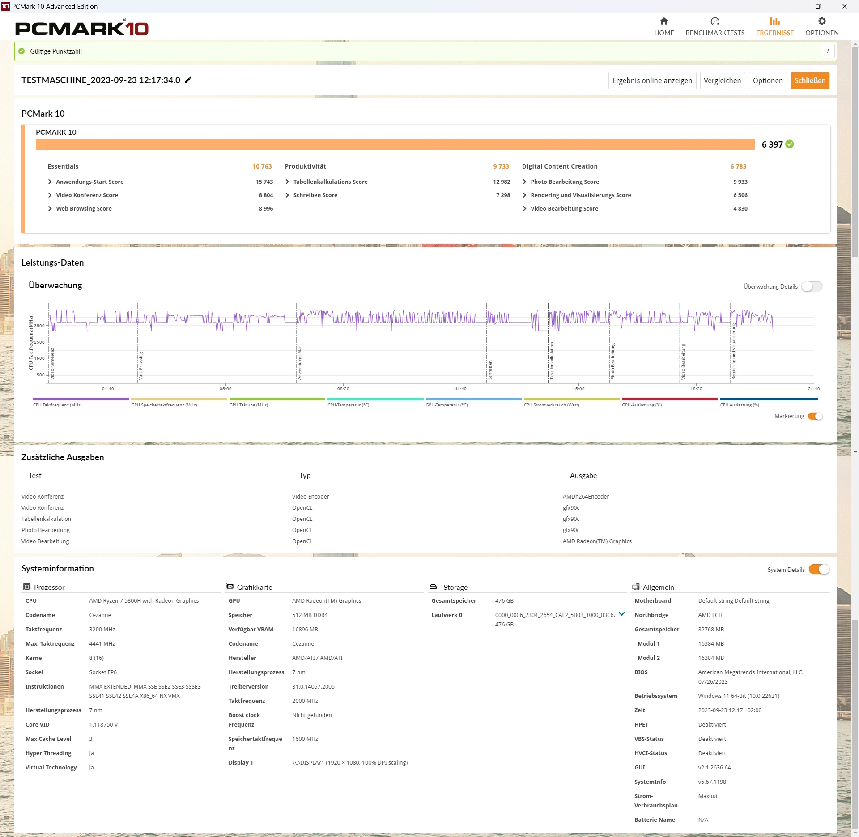The width and height of the screenshot is (859, 837).
Task: Click the Vergleichen button
Action: coord(722,80)
